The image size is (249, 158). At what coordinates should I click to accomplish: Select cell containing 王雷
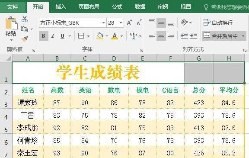point(28,115)
